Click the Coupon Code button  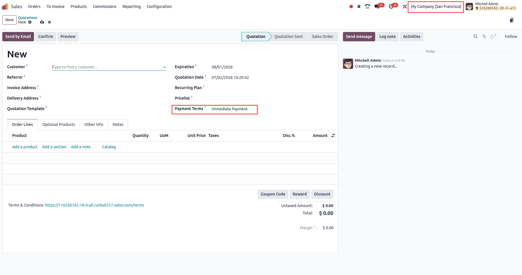point(273,194)
